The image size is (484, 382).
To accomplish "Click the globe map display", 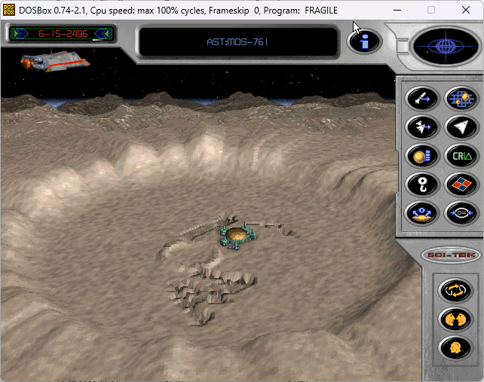I will coord(446,46).
